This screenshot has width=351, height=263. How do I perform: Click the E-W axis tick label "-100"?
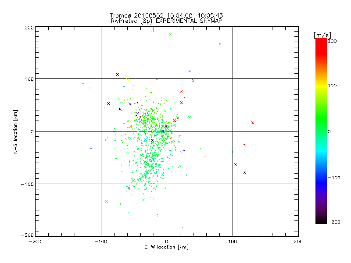[101, 242]
